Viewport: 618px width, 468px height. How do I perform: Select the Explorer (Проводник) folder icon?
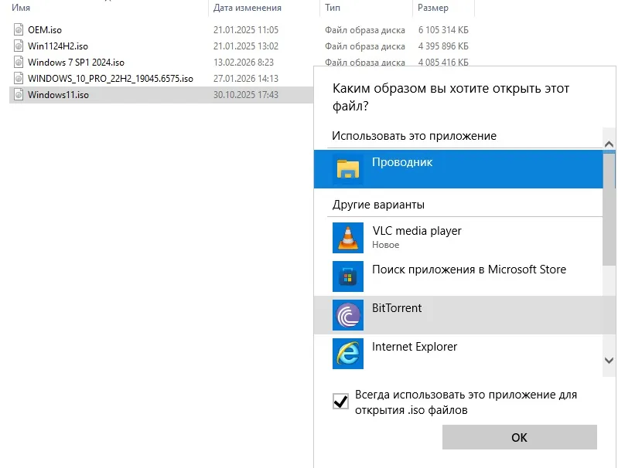(x=348, y=169)
